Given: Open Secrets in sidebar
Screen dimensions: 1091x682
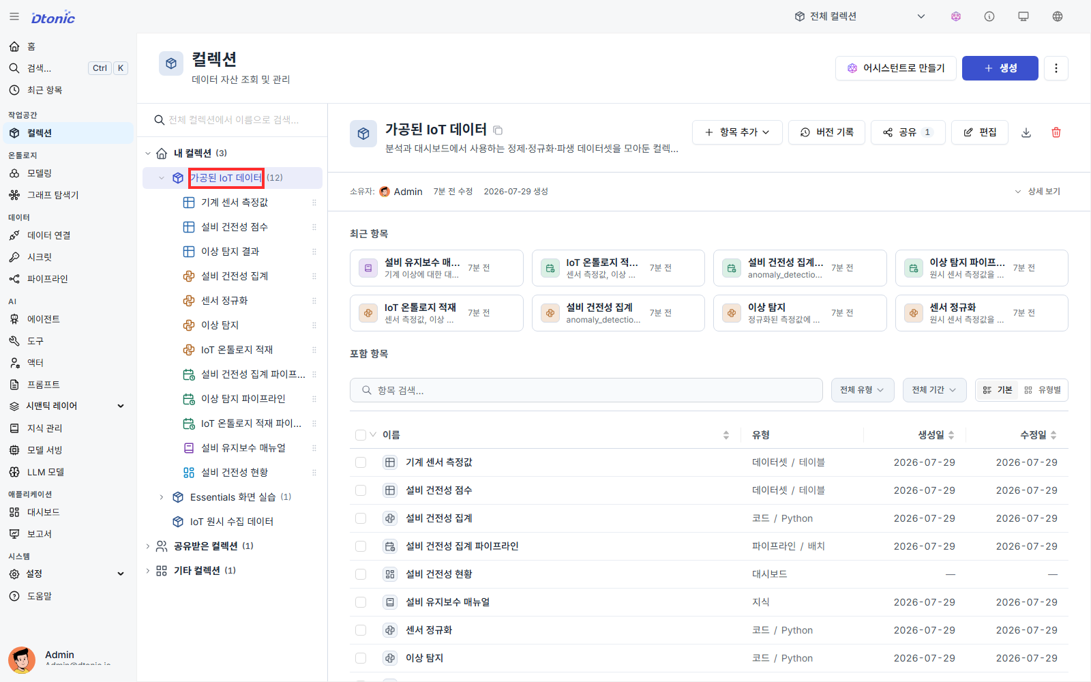Looking at the screenshot, I should tap(67, 257).
